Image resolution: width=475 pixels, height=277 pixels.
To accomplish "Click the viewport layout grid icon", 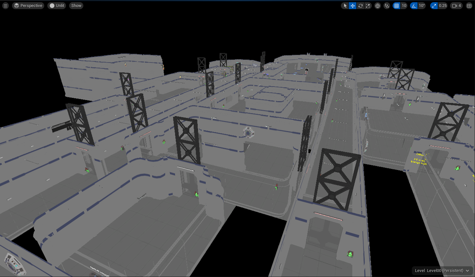I will 469,6.
